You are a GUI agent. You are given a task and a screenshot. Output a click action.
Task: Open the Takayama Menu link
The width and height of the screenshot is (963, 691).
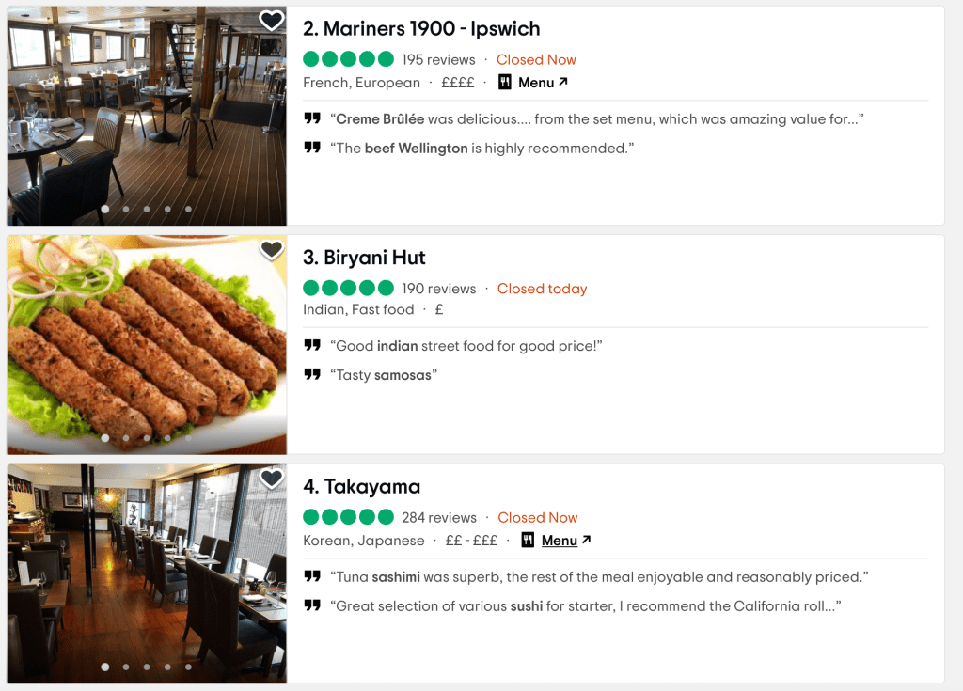point(565,540)
